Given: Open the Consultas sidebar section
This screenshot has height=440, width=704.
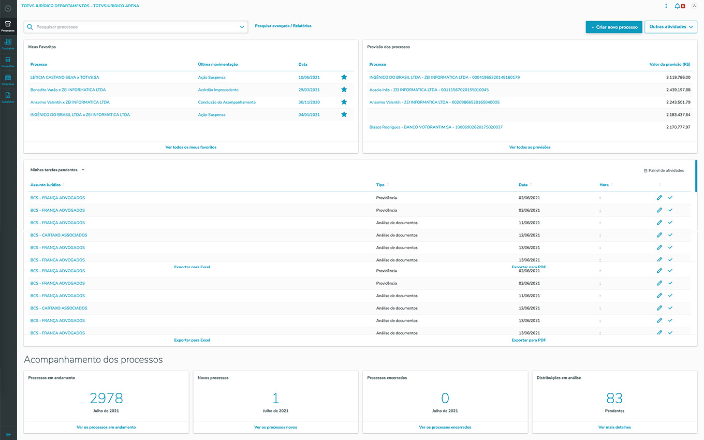Looking at the screenshot, I should pyautogui.click(x=8, y=62).
